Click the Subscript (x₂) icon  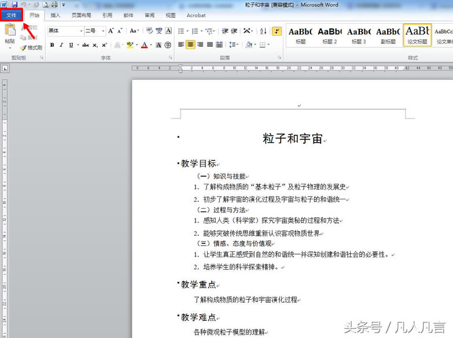pyautogui.click(x=95, y=45)
